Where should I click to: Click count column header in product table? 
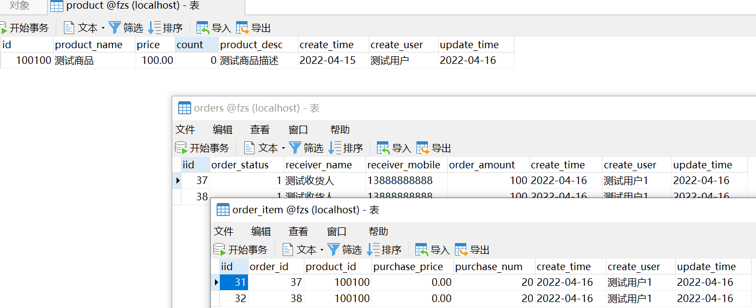197,45
